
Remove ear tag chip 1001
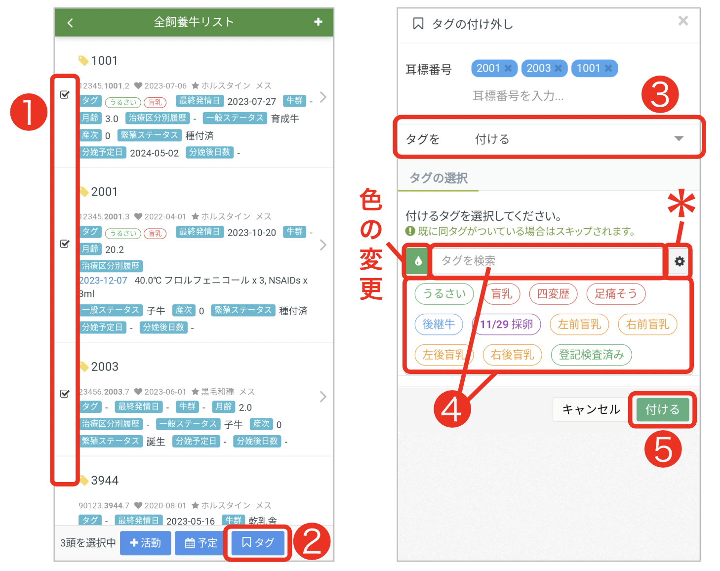click(x=608, y=68)
